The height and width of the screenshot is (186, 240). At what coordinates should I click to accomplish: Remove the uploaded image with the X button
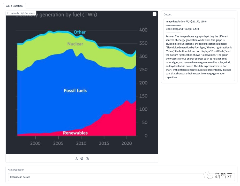154,14
